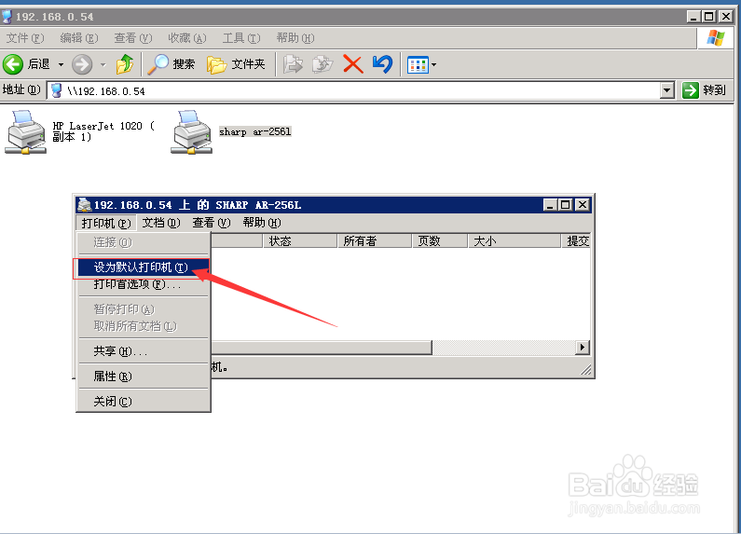Click the 大小 column header
The image size is (741, 534).
pos(515,241)
